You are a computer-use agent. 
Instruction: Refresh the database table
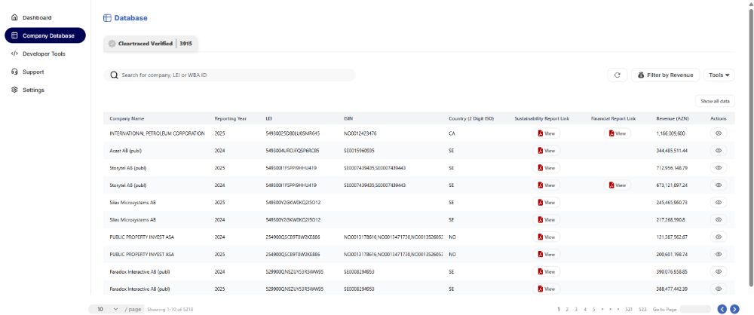618,75
